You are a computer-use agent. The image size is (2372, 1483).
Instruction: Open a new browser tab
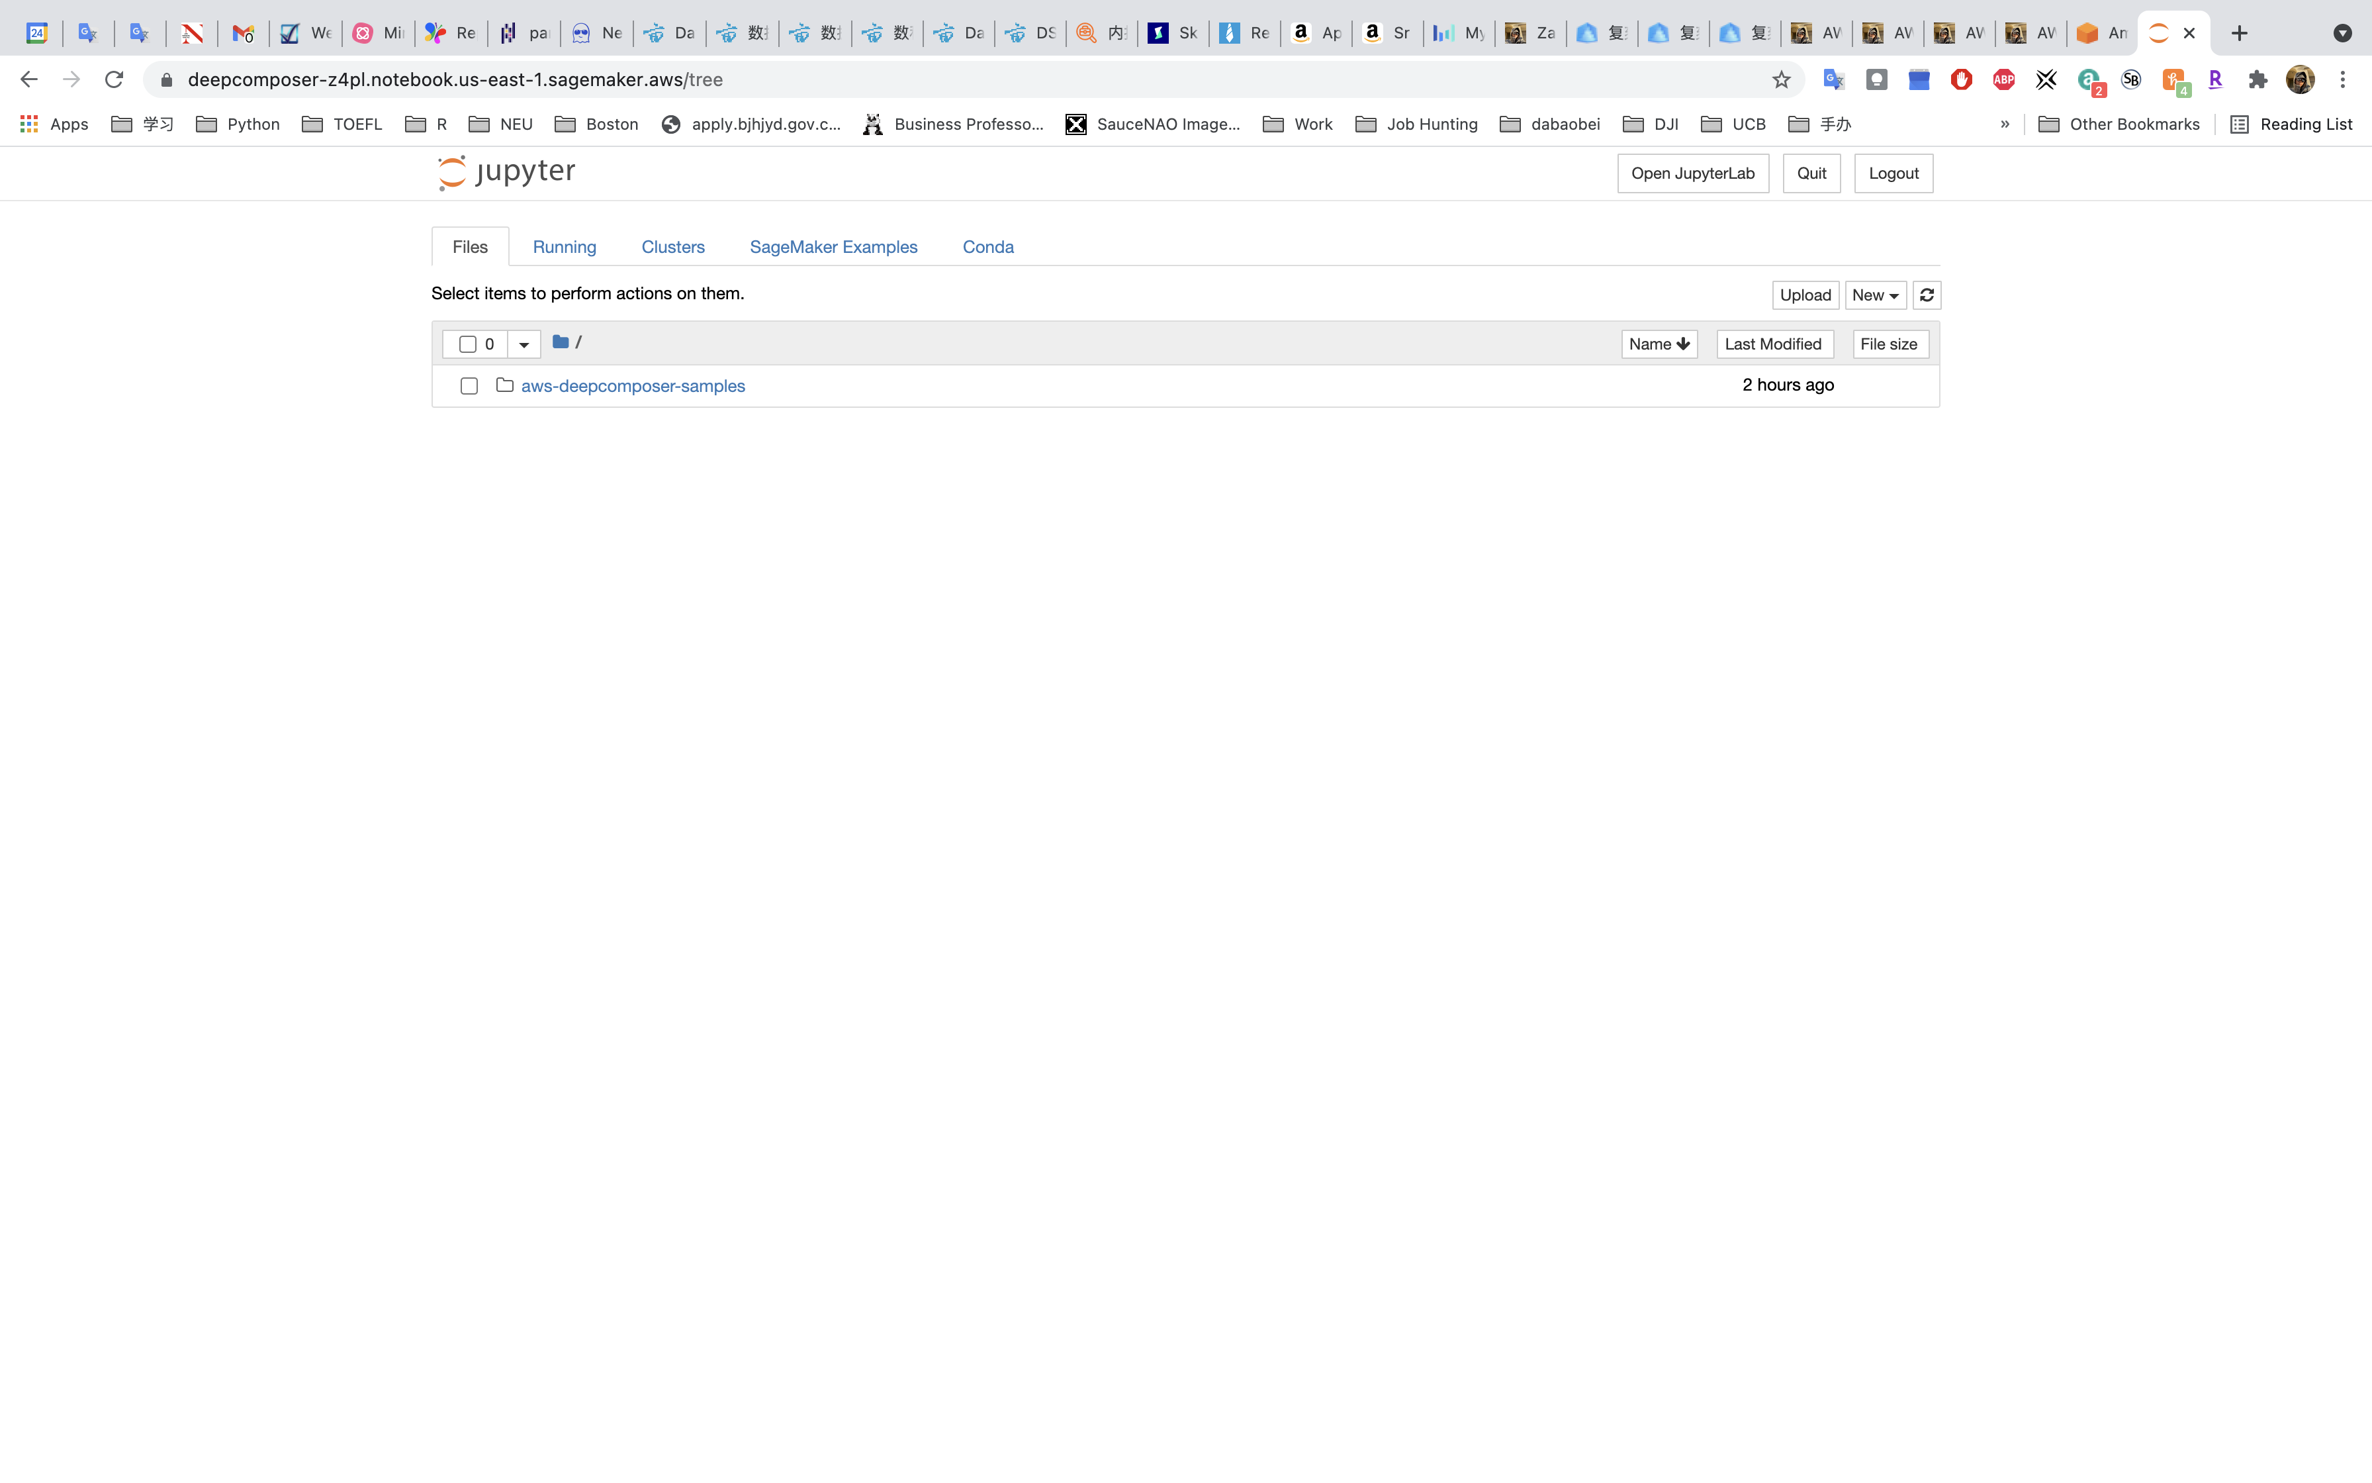tap(2240, 33)
